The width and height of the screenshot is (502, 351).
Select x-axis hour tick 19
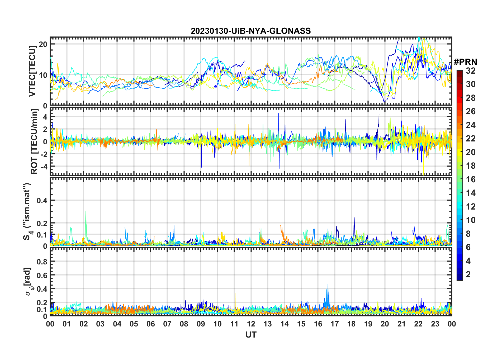pos(368,324)
